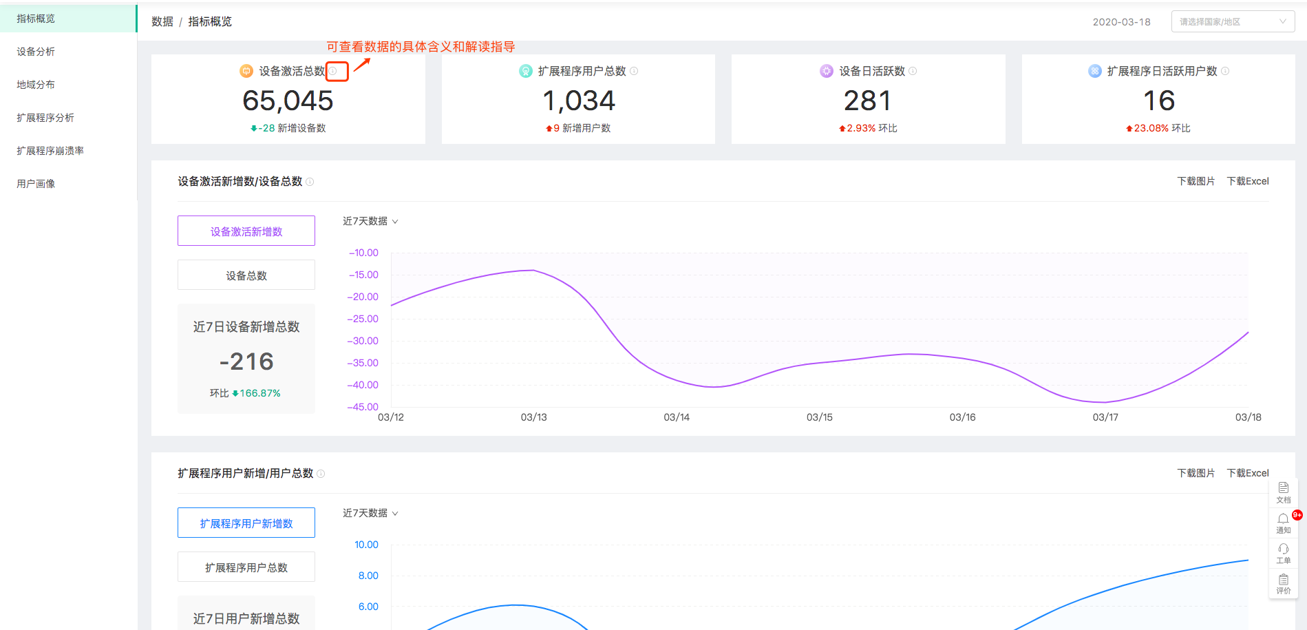
Task: Click the -216 seven-day device total
Action: pos(246,361)
